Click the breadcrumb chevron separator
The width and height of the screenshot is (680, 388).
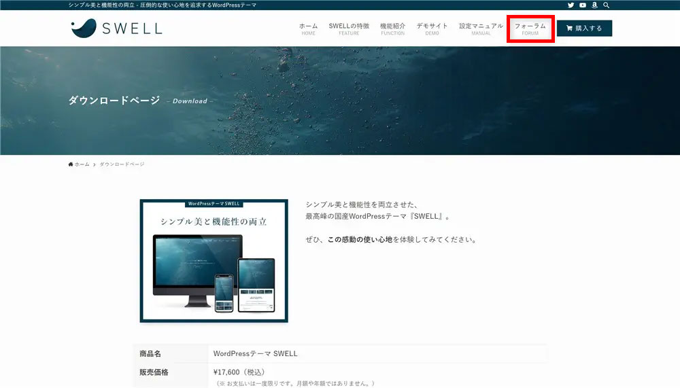click(x=95, y=164)
